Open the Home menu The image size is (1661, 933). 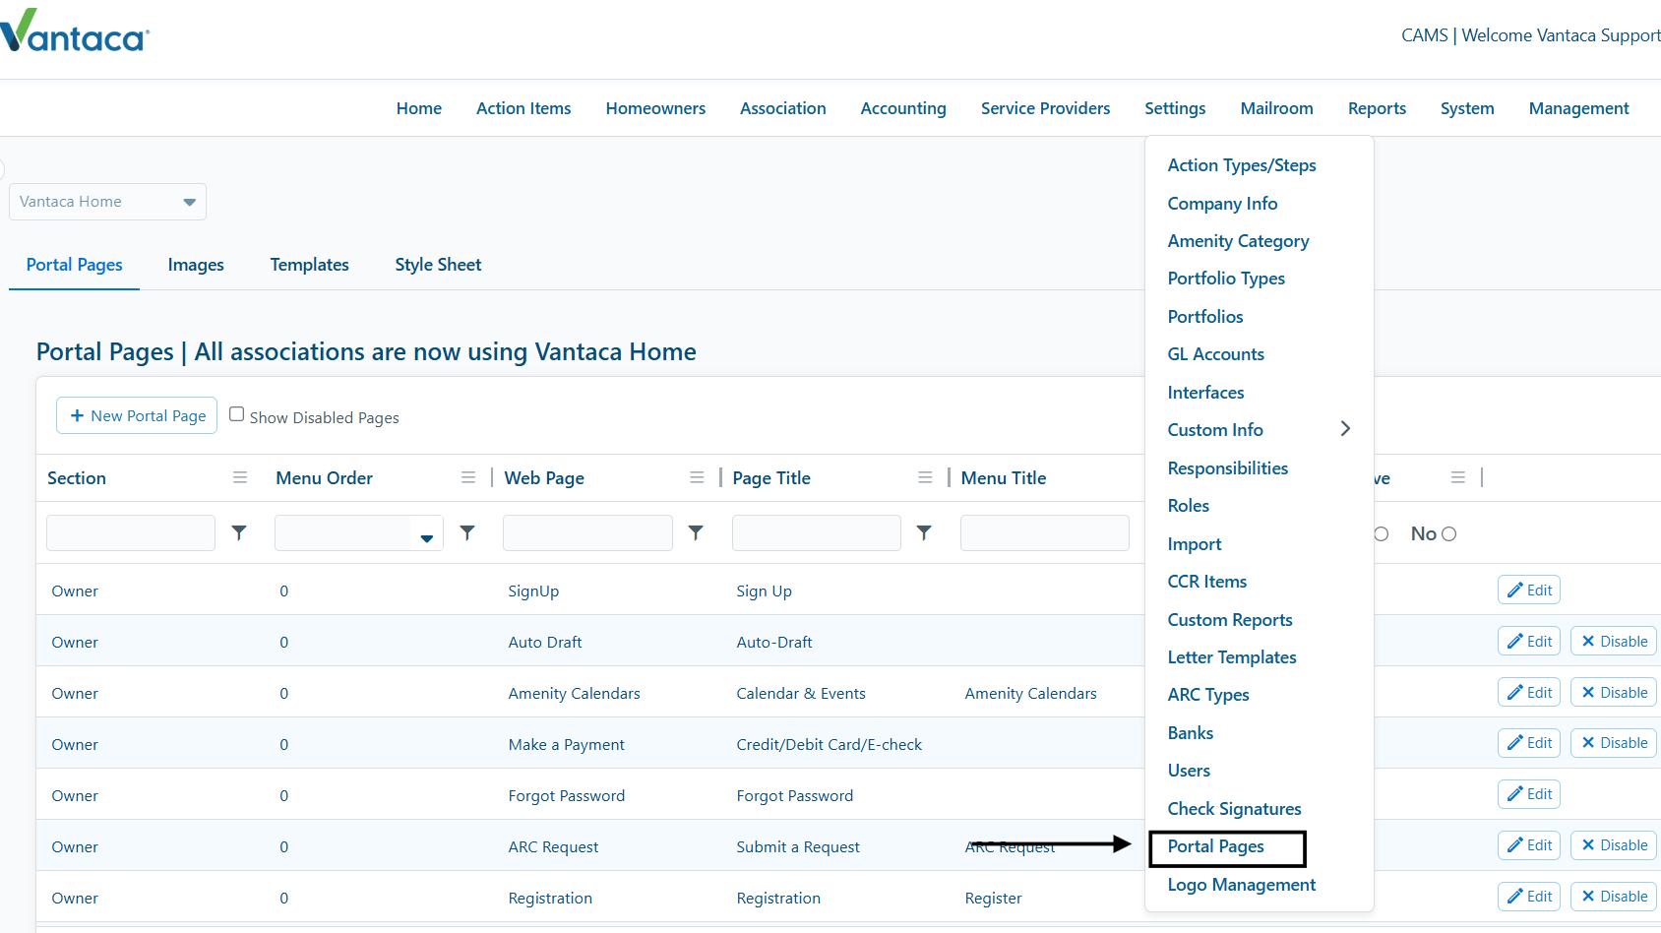click(x=419, y=108)
